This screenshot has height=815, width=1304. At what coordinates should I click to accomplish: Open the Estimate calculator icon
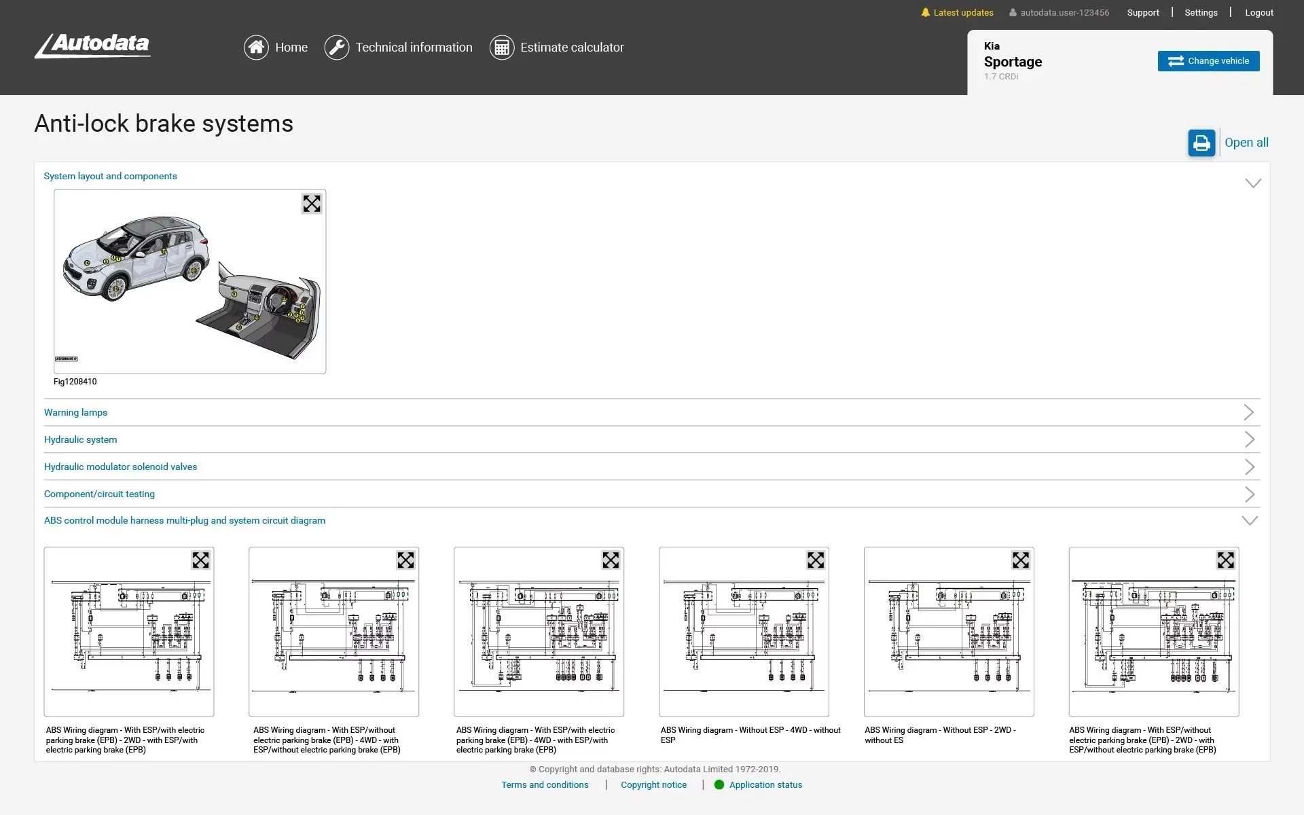pyautogui.click(x=501, y=48)
